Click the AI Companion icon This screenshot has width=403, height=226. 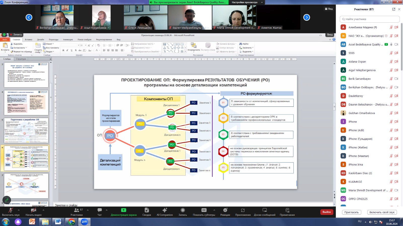pos(165,211)
